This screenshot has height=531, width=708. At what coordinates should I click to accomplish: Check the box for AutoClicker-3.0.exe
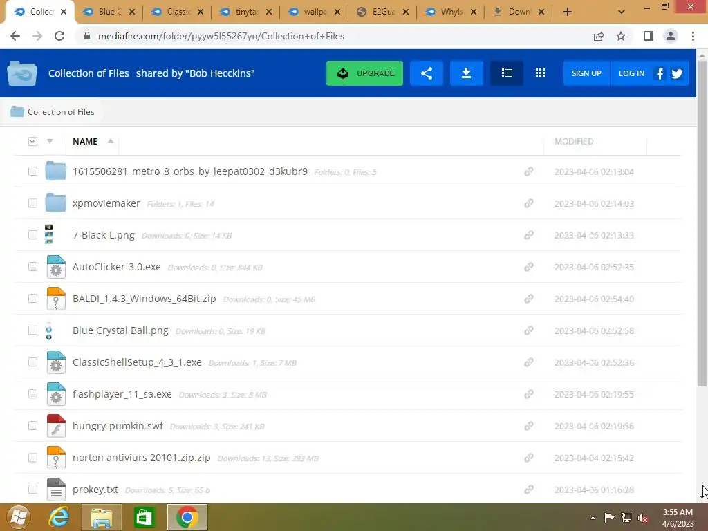tap(32, 267)
